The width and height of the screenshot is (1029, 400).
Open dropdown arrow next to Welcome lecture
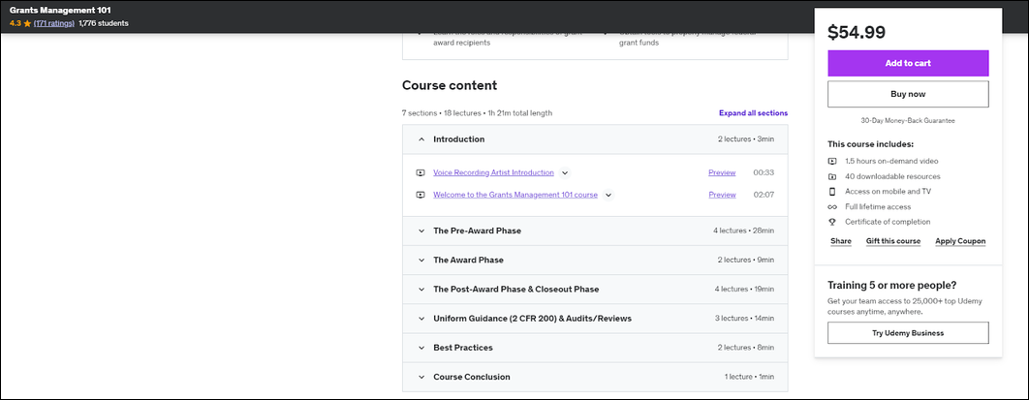608,195
